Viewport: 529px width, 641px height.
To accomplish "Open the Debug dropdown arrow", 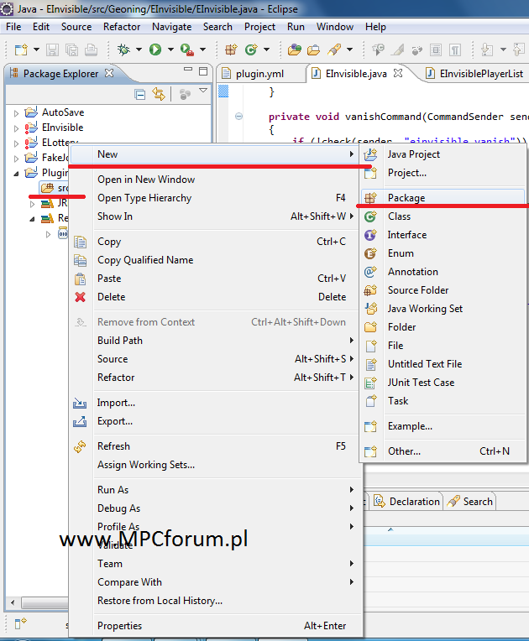I will click(139, 50).
